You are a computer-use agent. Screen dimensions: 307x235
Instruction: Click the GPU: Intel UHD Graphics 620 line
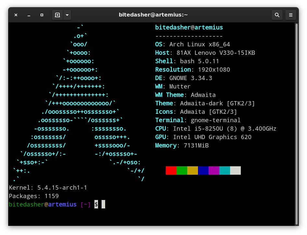(x=203, y=137)
